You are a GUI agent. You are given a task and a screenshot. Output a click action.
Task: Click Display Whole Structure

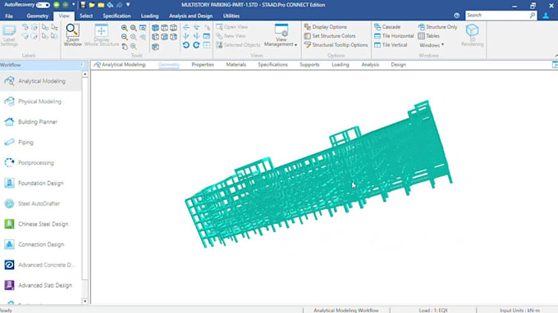[102, 34]
